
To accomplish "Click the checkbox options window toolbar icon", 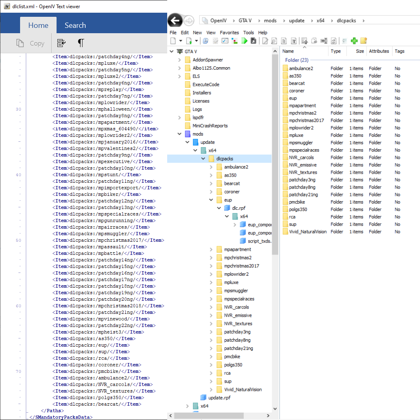I will pos(225,41).
